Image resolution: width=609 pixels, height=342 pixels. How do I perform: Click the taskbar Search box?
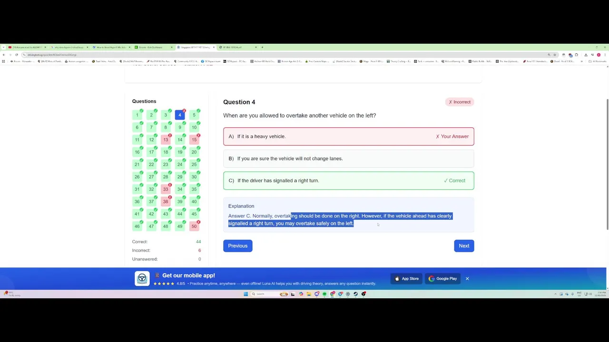click(x=270, y=294)
